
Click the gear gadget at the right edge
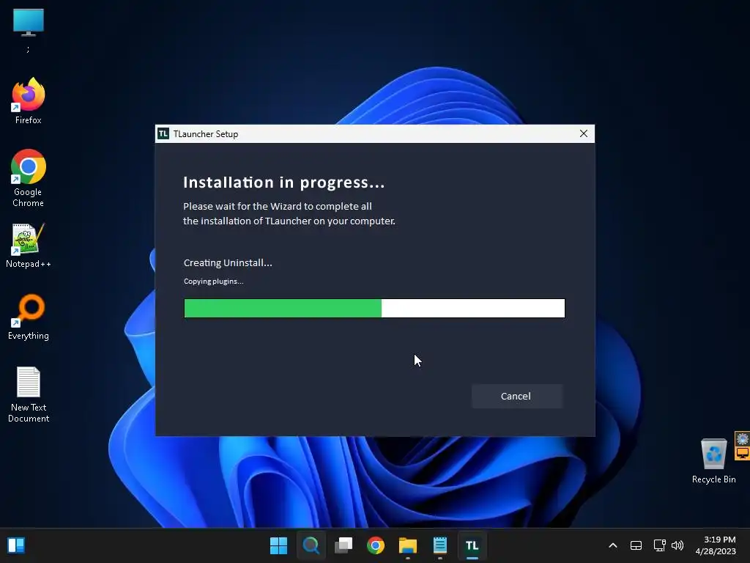tap(743, 438)
